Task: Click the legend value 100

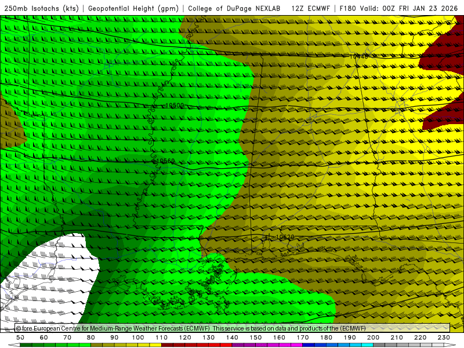Action: pyautogui.click(x=138, y=338)
